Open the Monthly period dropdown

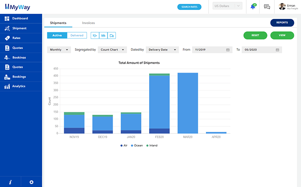59,50
